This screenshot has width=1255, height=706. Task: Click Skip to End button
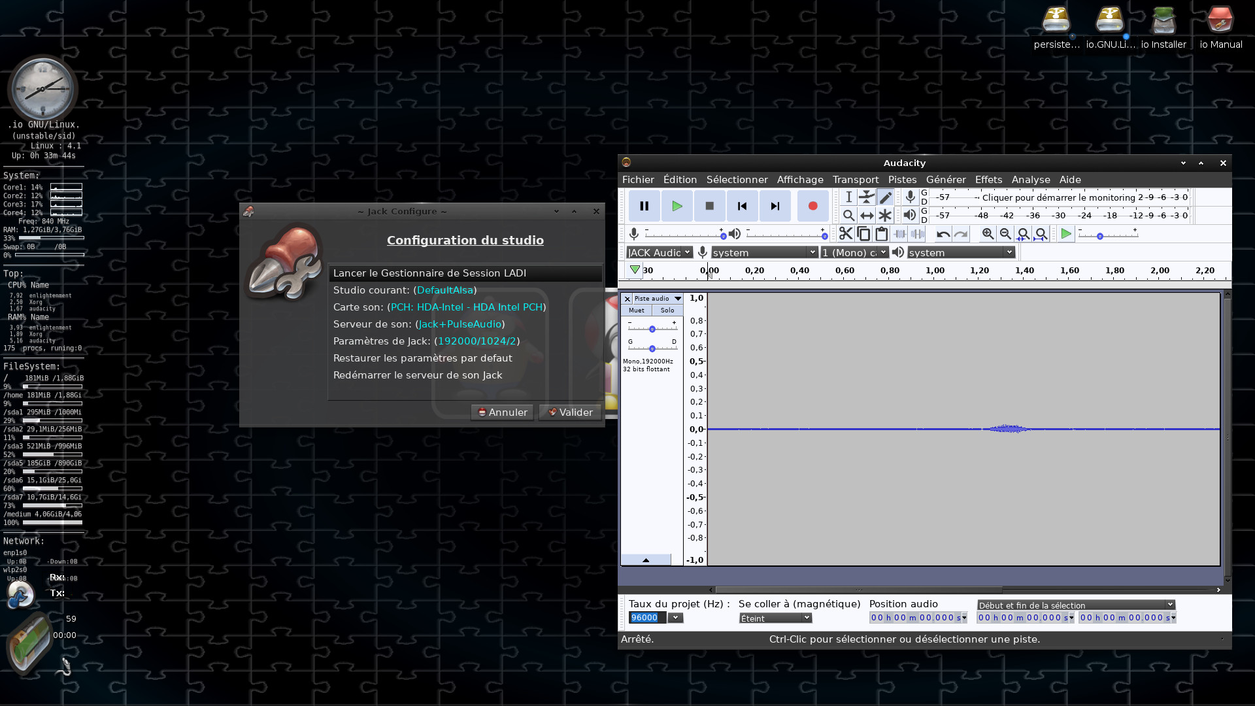click(775, 206)
